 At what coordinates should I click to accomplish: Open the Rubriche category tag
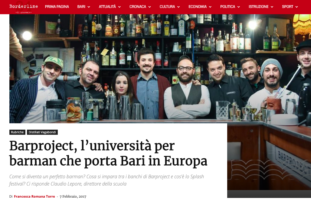coord(17,132)
